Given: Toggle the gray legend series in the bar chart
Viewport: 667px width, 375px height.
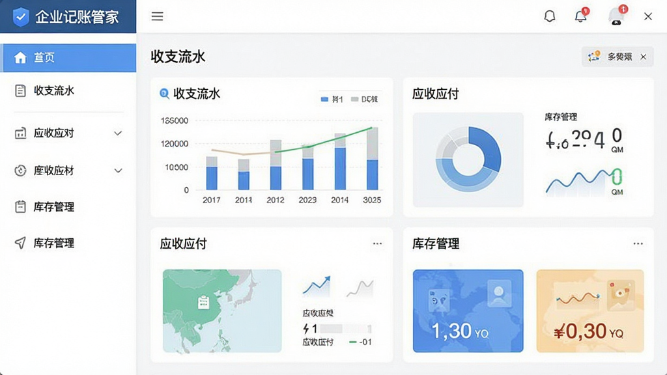Looking at the screenshot, I should tap(365, 99).
